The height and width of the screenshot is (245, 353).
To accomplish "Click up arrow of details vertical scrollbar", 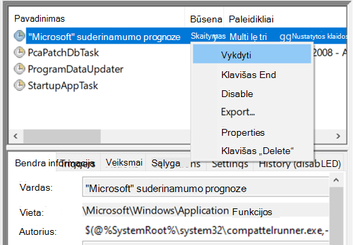I will point(336,180).
